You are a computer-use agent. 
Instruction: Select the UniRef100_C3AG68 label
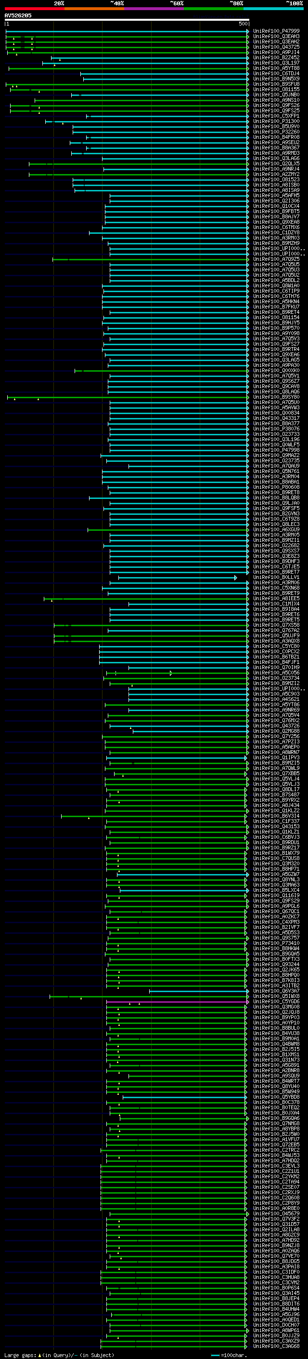point(276,1346)
